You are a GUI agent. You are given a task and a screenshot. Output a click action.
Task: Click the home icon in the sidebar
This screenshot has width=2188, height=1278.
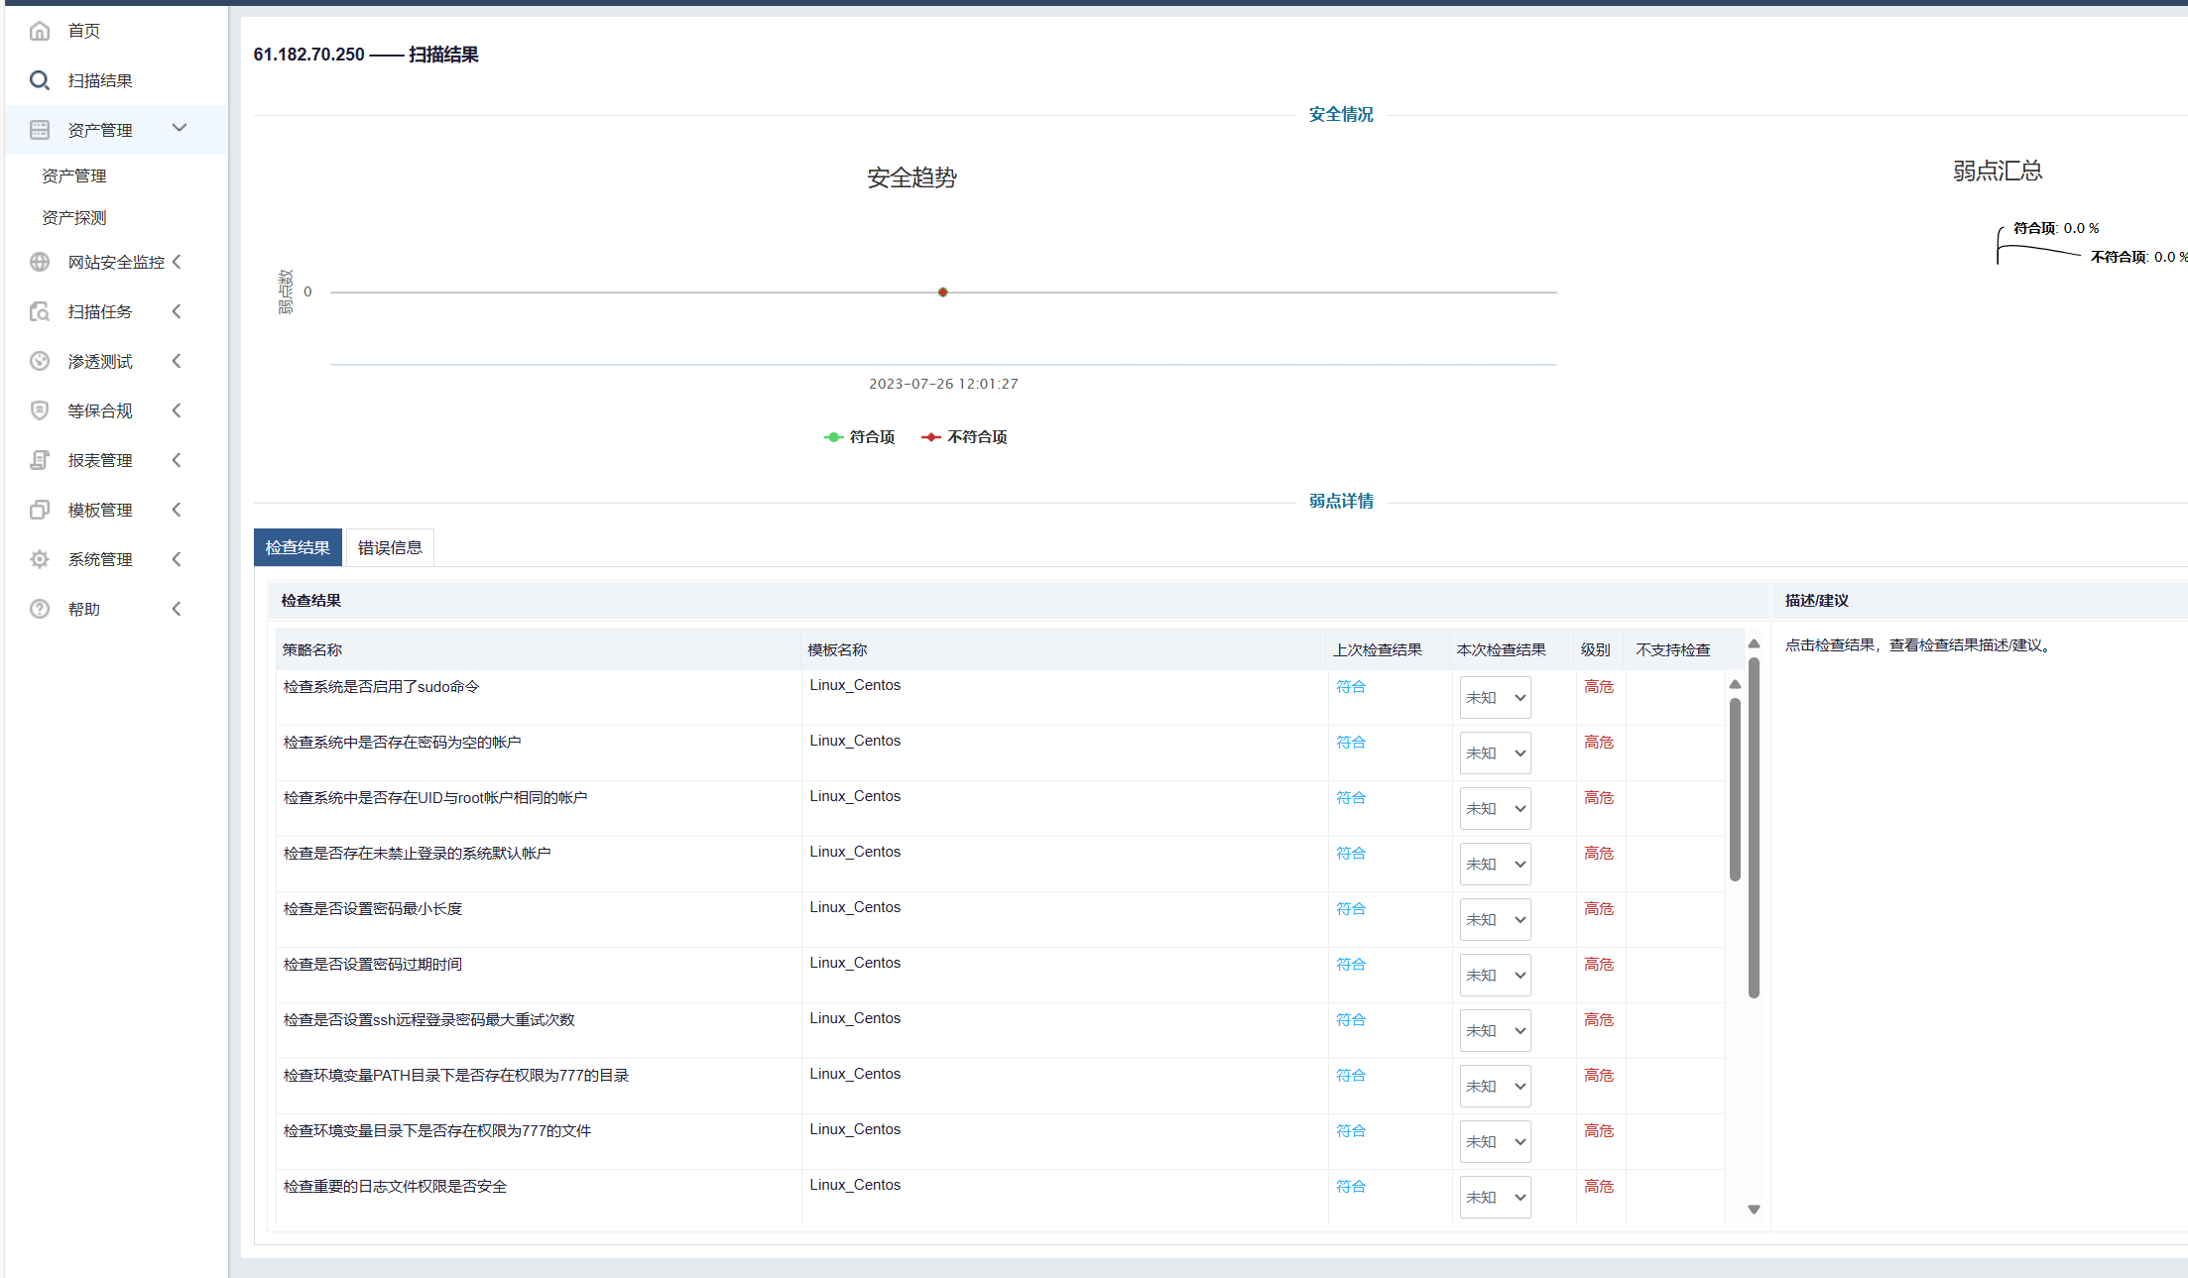[x=40, y=31]
